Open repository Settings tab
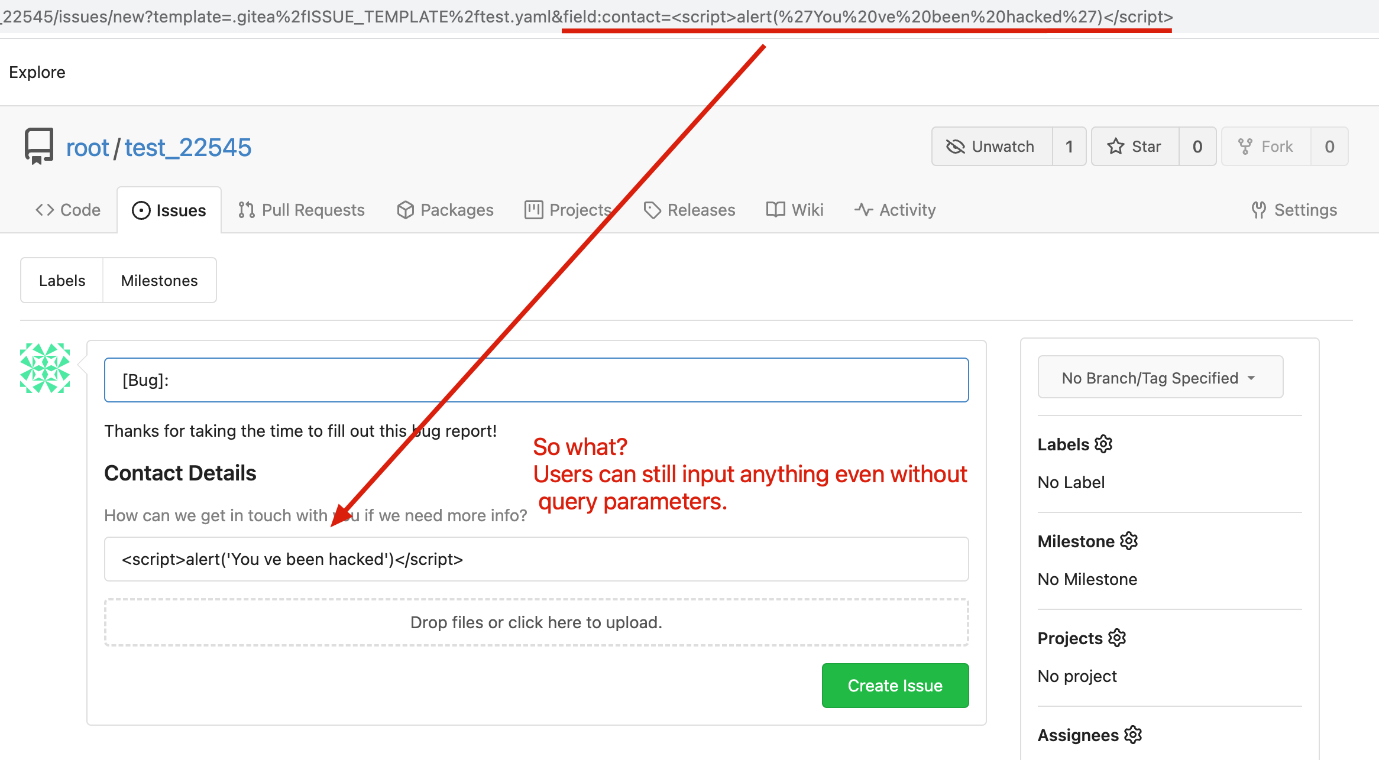 [x=1294, y=210]
